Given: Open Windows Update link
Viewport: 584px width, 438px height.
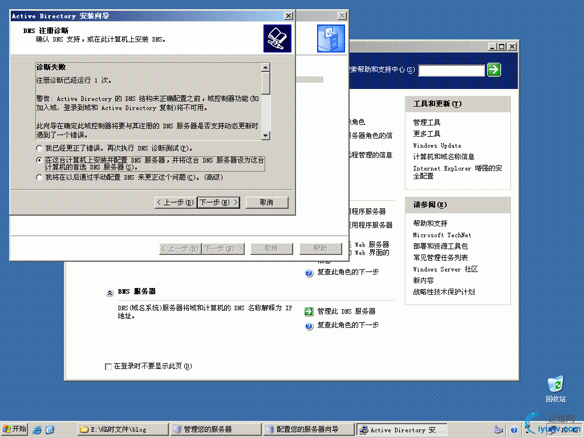Looking at the screenshot, I should 437,145.
